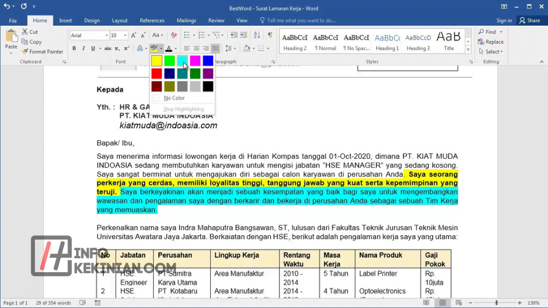Click the Undo arrow in the title bar
This screenshot has height=308, width=548.
tap(6, 6)
